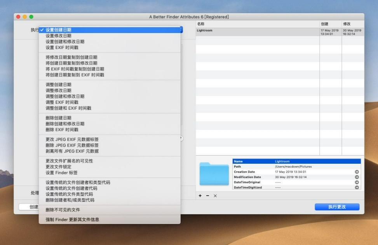The image size is (378, 245).
Task: Choose 设置 EXIF 时间戳 menu item
Action: (x=110, y=47)
